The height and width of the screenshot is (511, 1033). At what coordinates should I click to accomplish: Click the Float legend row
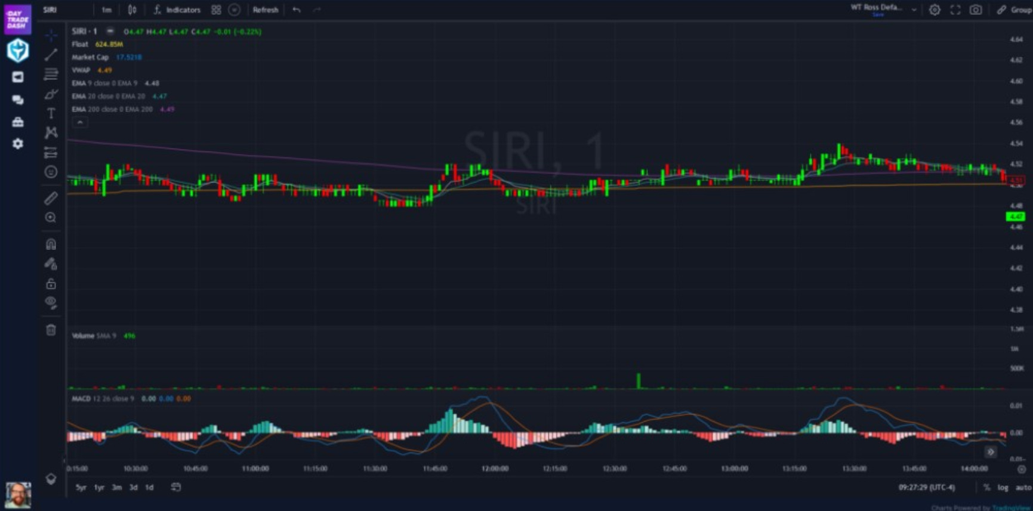tap(97, 44)
